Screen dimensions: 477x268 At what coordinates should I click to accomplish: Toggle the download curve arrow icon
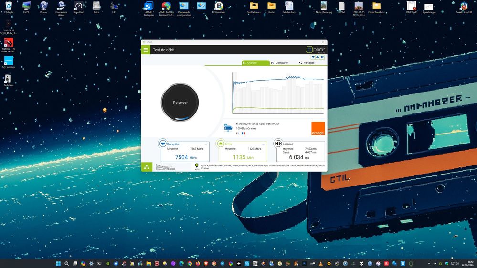tap(313, 57)
